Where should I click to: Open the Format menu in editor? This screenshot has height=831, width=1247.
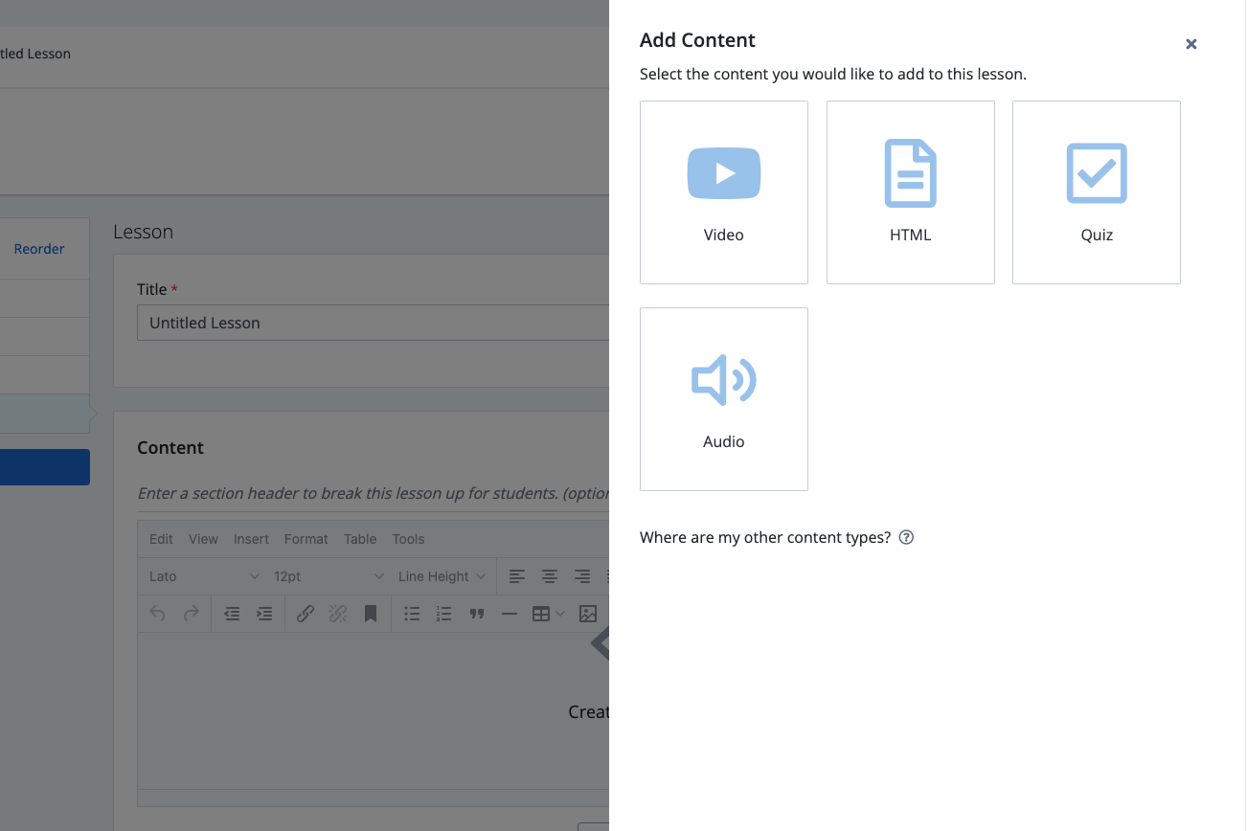click(x=306, y=539)
